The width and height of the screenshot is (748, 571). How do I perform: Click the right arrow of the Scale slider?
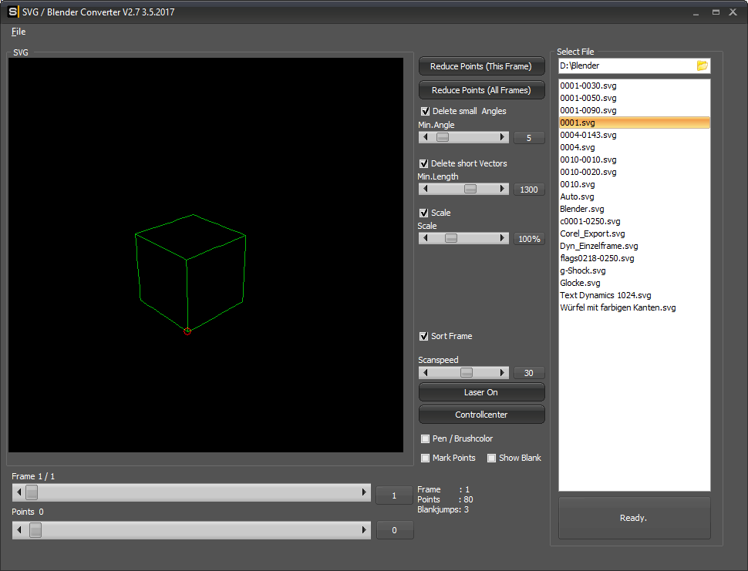click(x=503, y=238)
